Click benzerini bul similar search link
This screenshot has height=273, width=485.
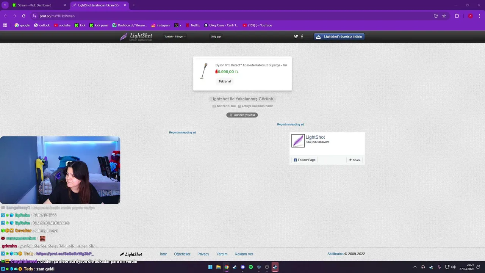224,106
